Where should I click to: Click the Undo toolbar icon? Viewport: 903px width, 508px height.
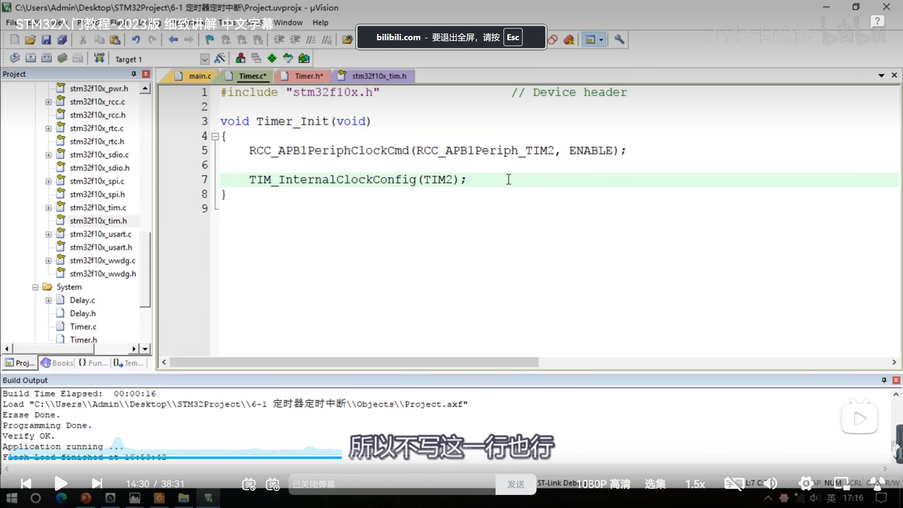click(x=136, y=40)
